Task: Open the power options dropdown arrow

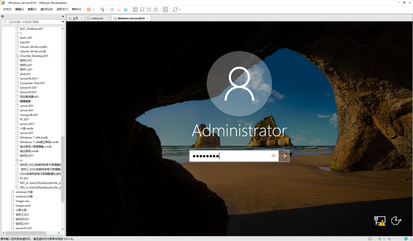Action: [x=94, y=10]
